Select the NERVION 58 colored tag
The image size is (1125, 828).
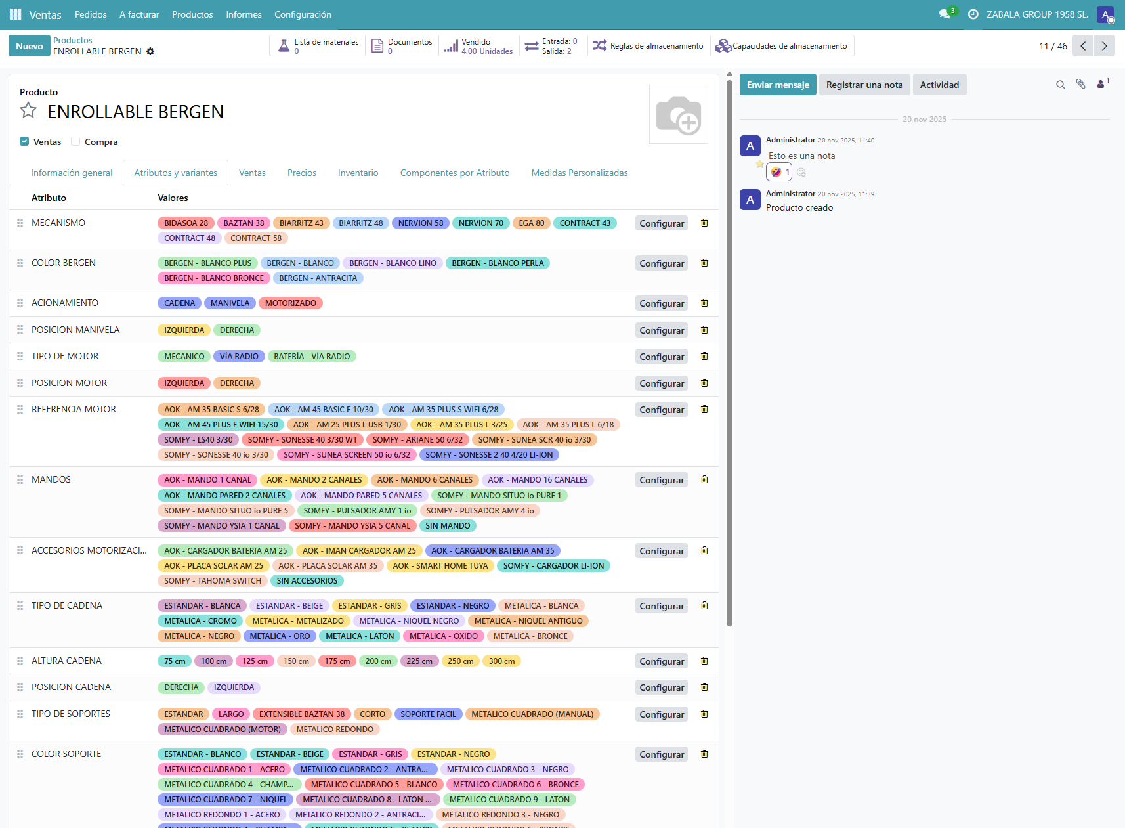point(421,223)
